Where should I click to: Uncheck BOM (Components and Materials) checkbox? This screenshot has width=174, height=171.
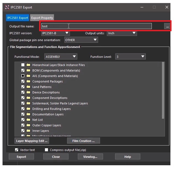point(23,70)
